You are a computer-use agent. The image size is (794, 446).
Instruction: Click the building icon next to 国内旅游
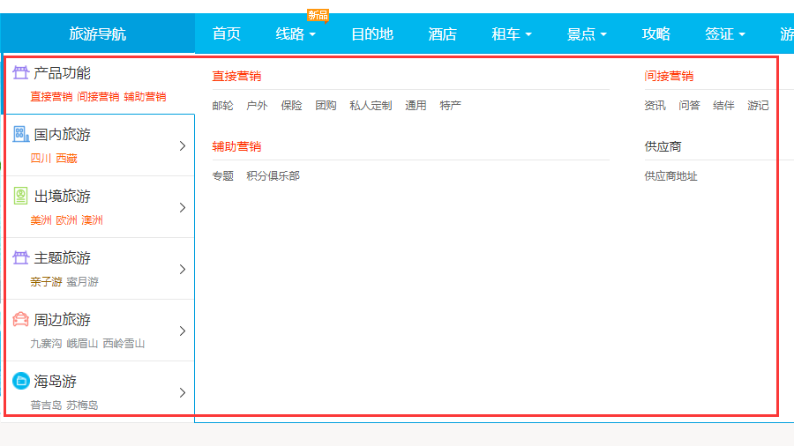21,134
